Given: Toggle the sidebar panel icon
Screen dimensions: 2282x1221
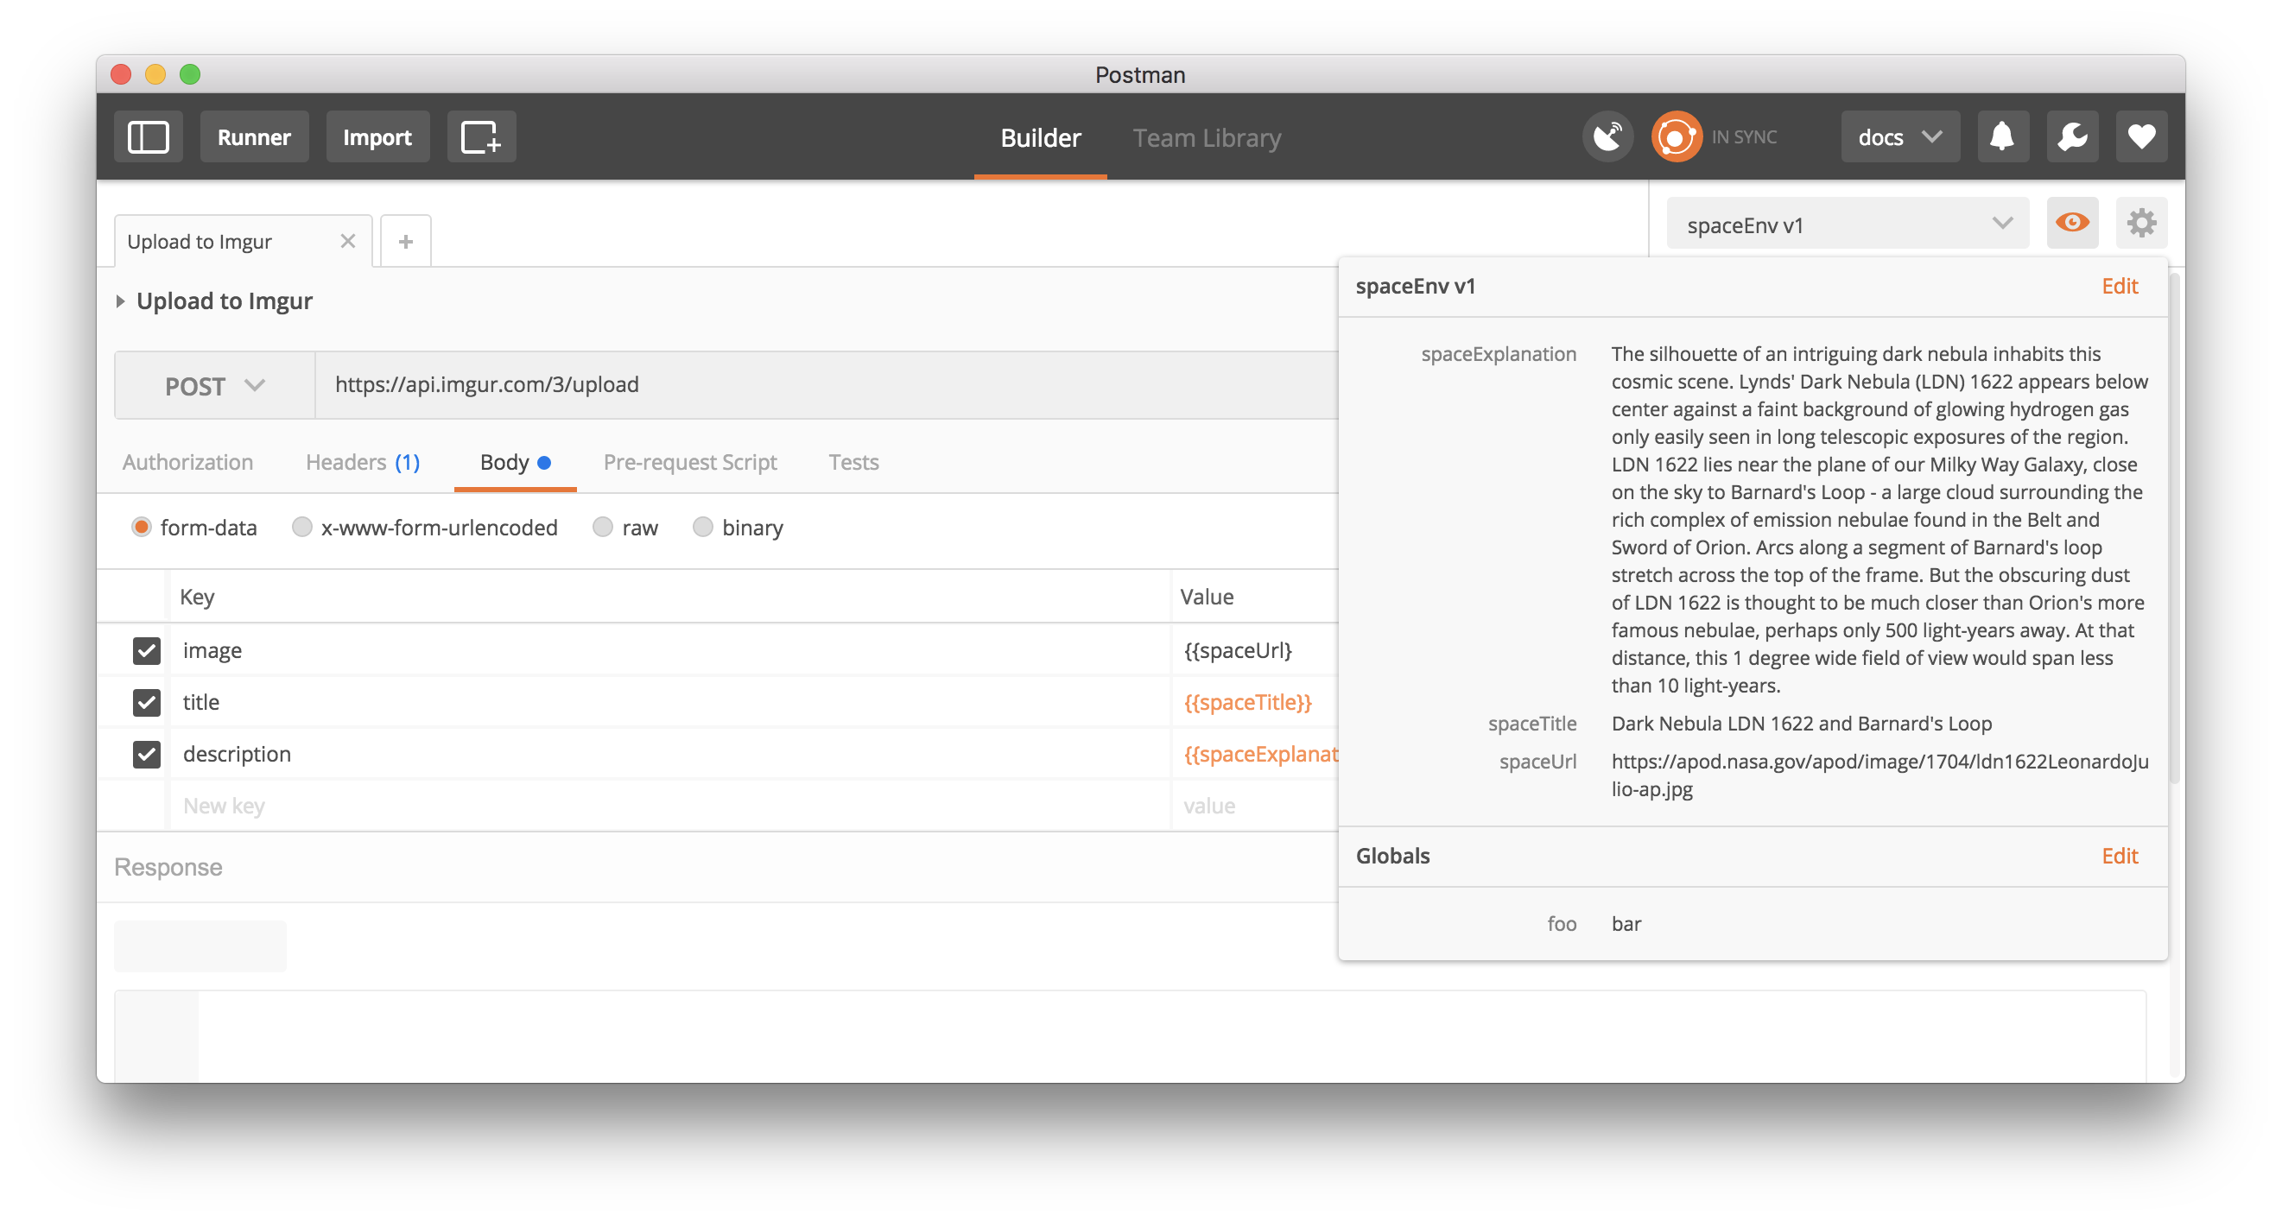Looking at the screenshot, I should coord(148,136).
